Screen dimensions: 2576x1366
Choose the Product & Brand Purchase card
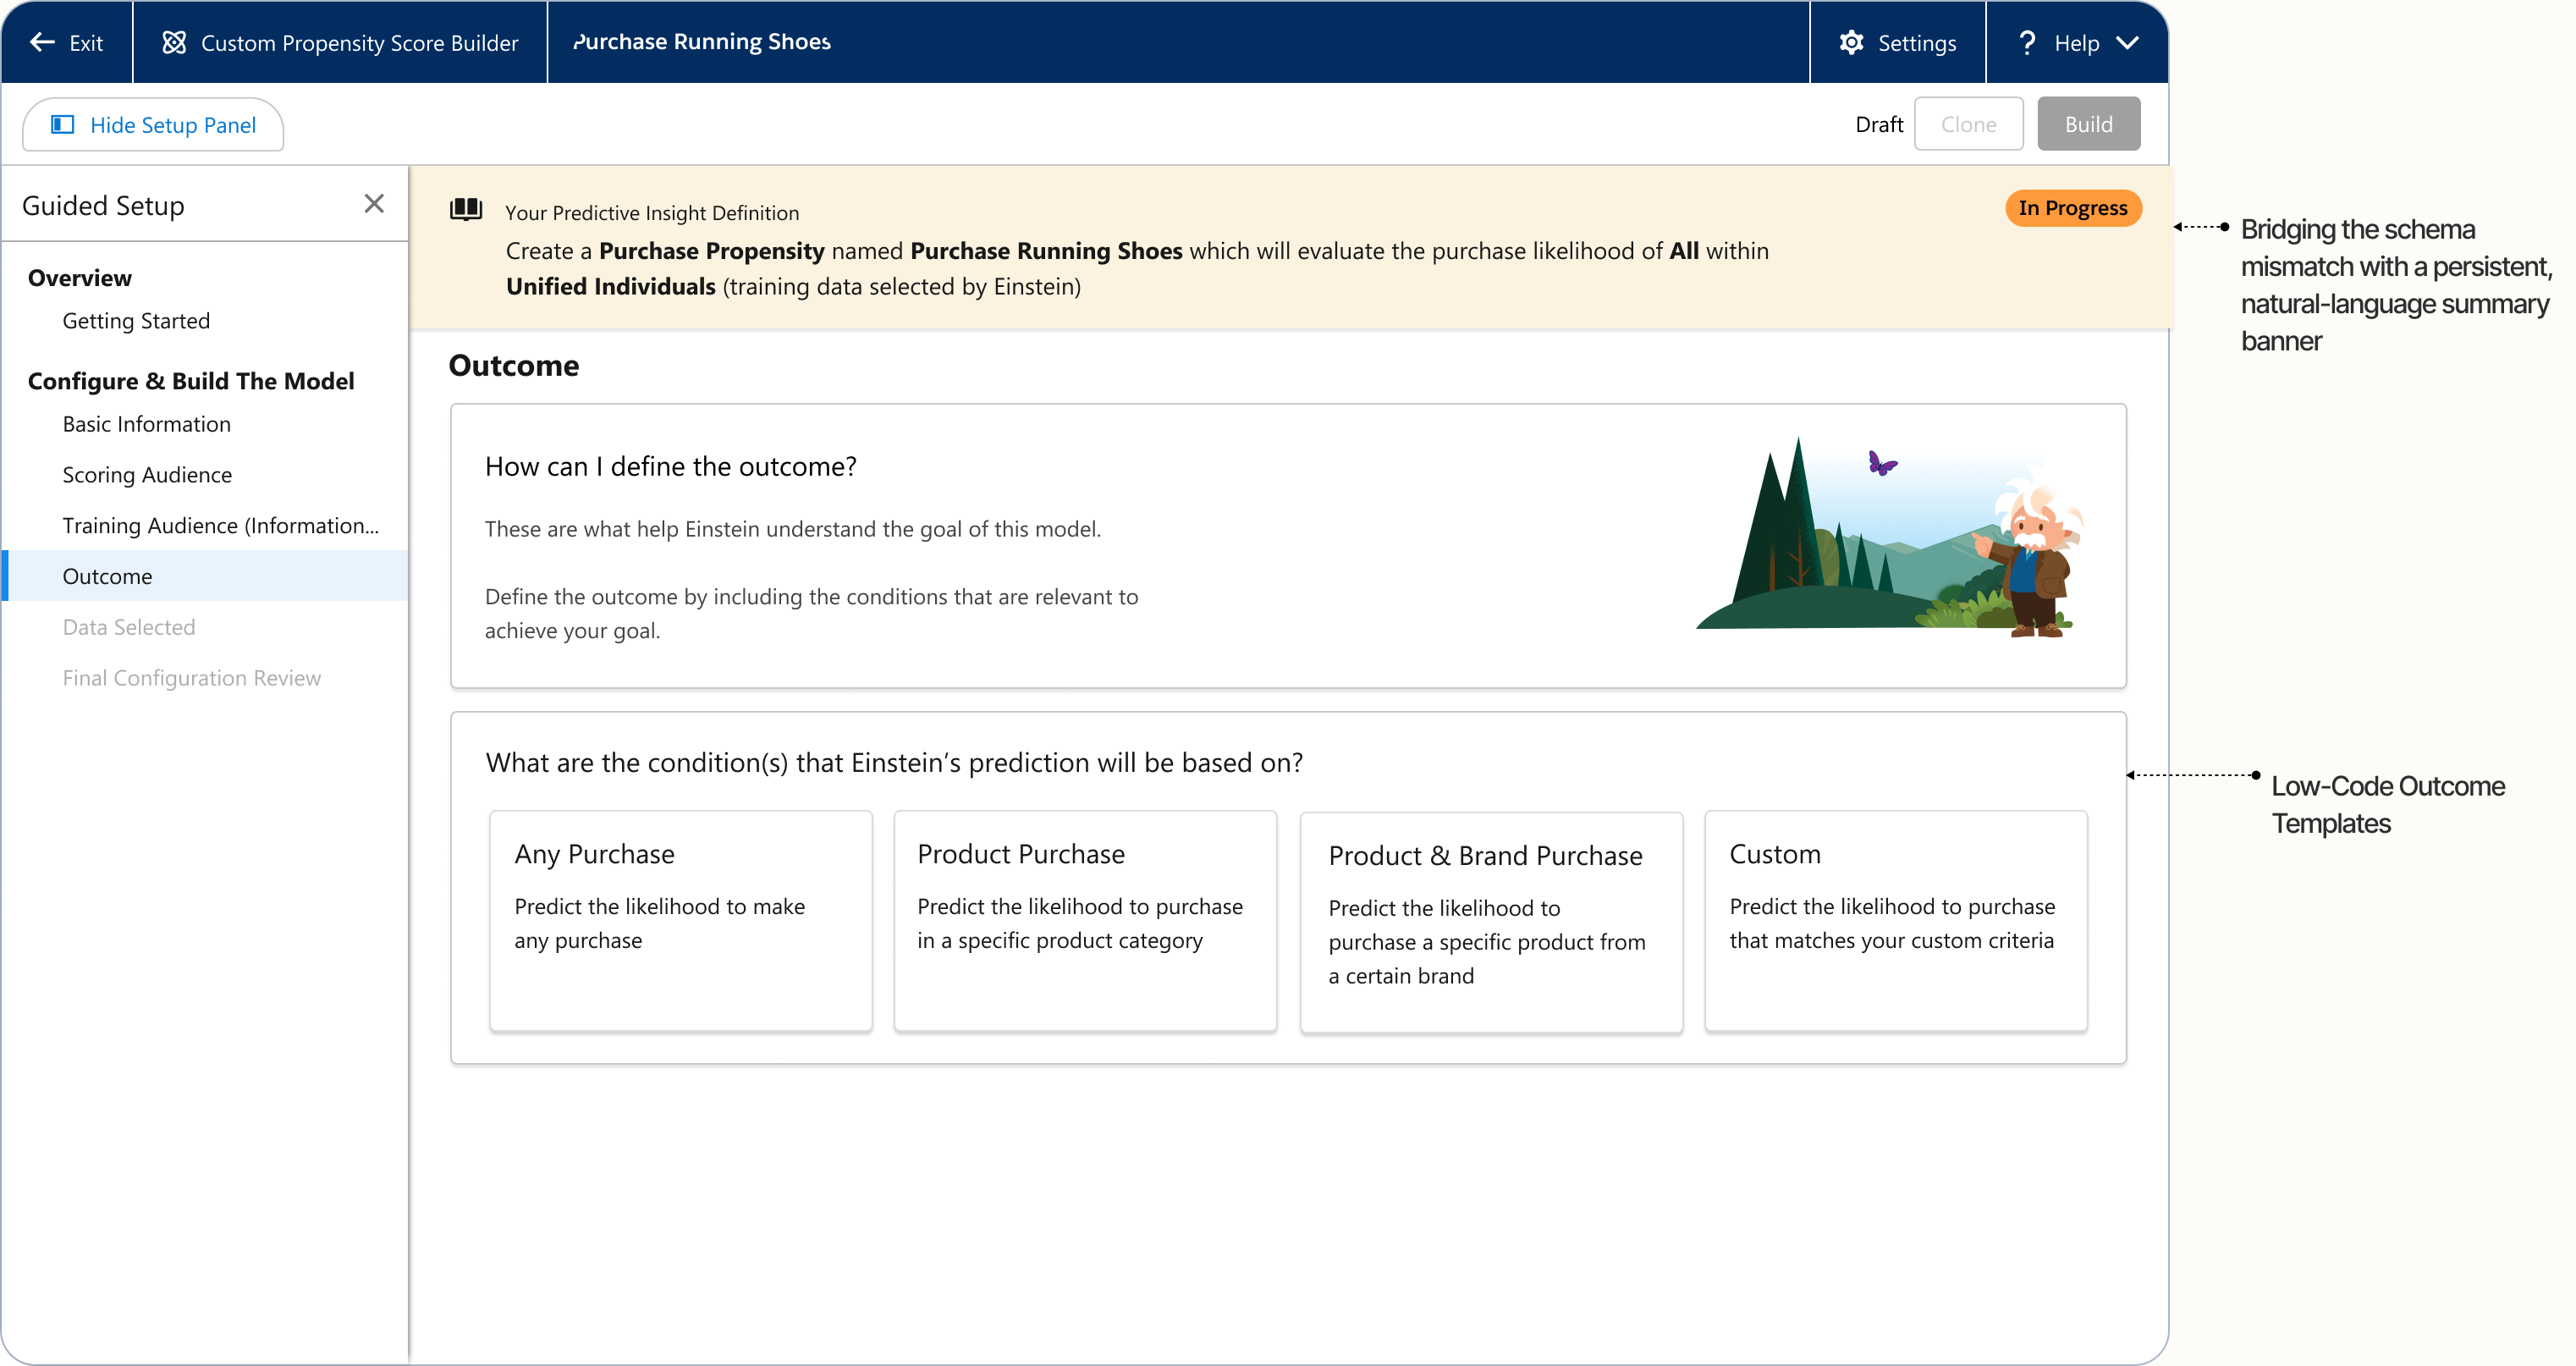click(1491, 922)
